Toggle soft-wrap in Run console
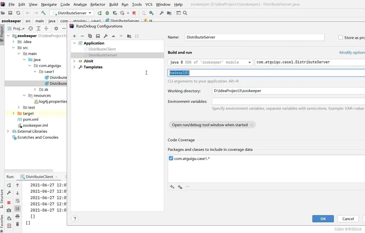The width and height of the screenshot is (365, 233). [17, 201]
